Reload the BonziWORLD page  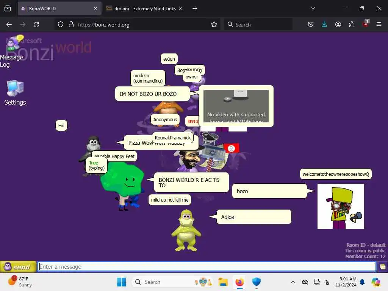36,25
